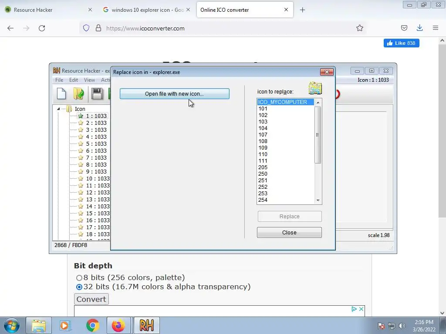Click the Convert button on the webpage
Screen dimensions: 446x334
(91, 299)
